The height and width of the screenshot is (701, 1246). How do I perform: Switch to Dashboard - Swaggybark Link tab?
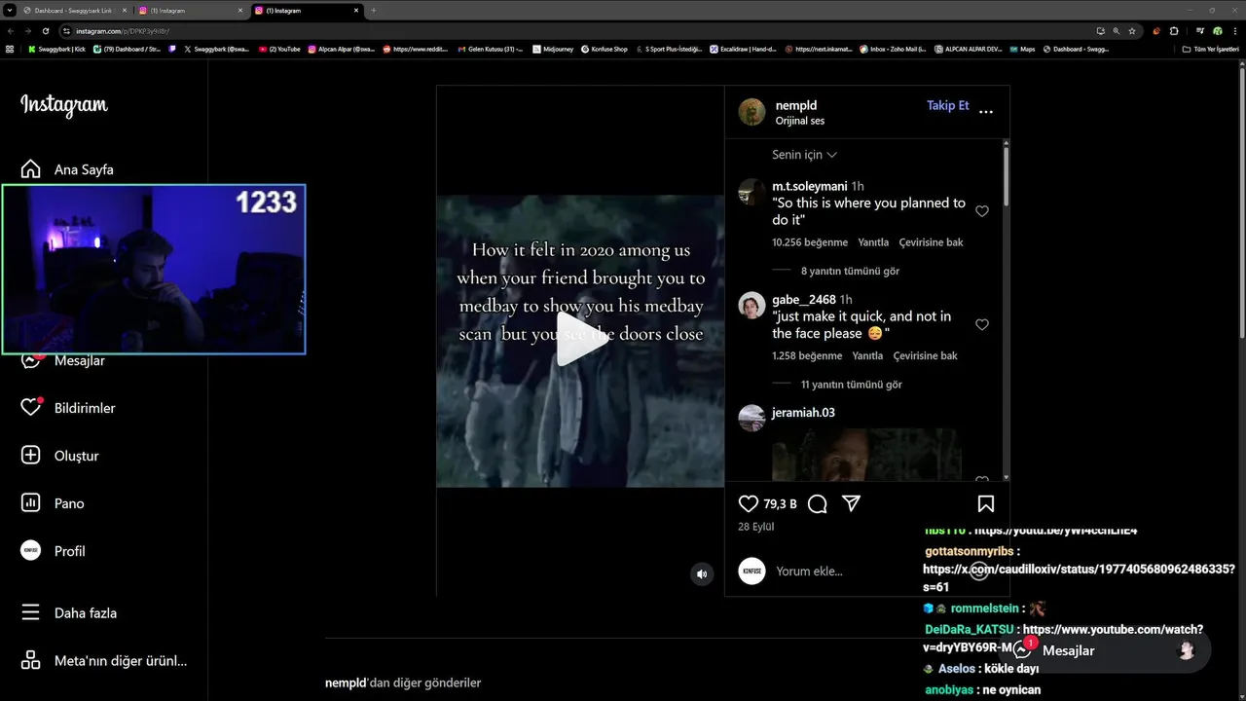pos(73,10)
